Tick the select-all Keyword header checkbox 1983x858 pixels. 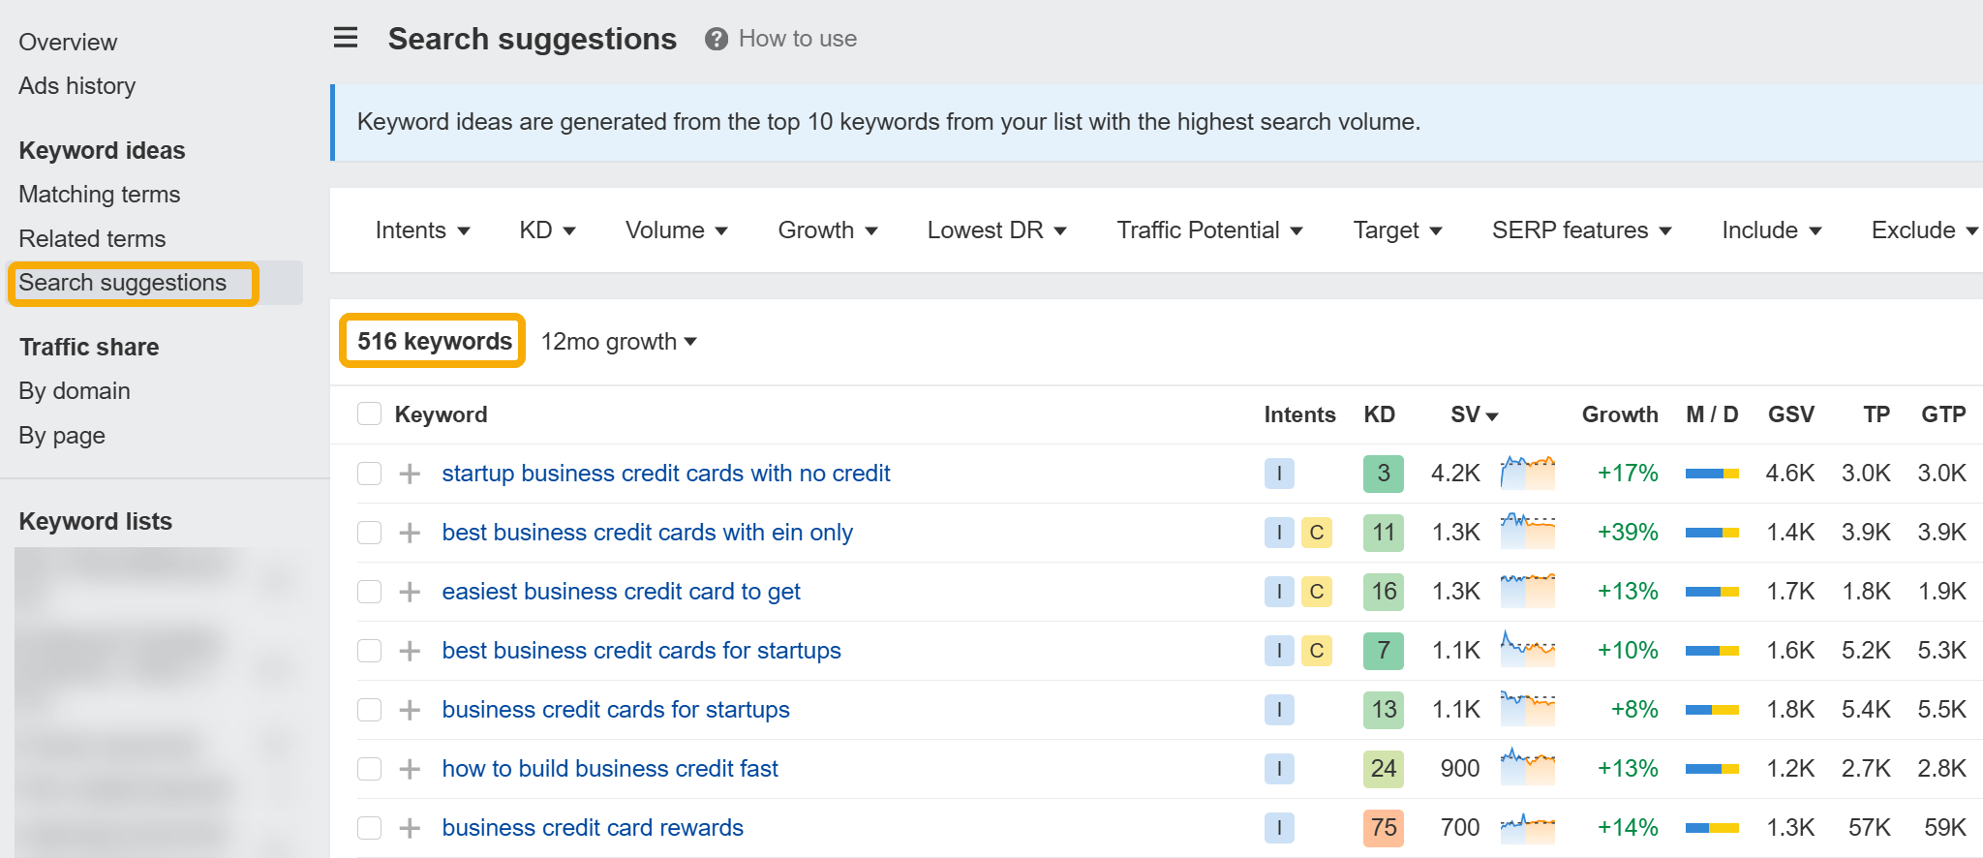[x=369, y=414]
